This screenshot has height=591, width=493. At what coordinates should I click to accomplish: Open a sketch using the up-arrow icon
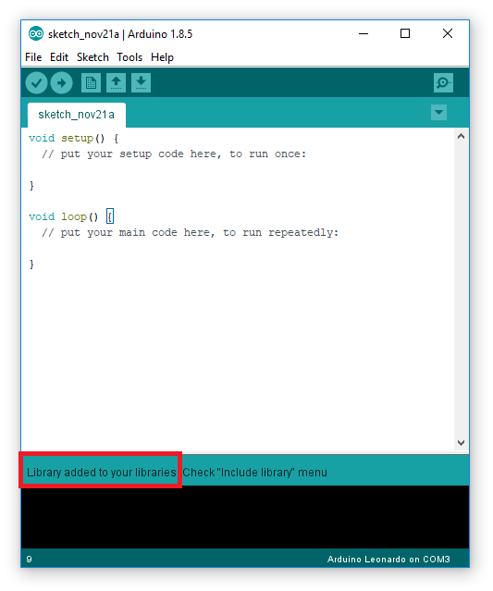pyautogui.click(x=117, y=82)
